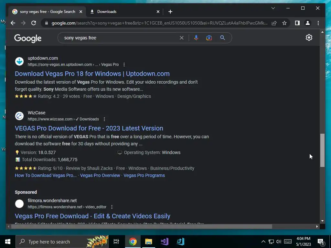Image resolution: width=331 pixels, height=248 pixels.
Task: Open File Explorer from the taskbar
Action: coord(149,242)
